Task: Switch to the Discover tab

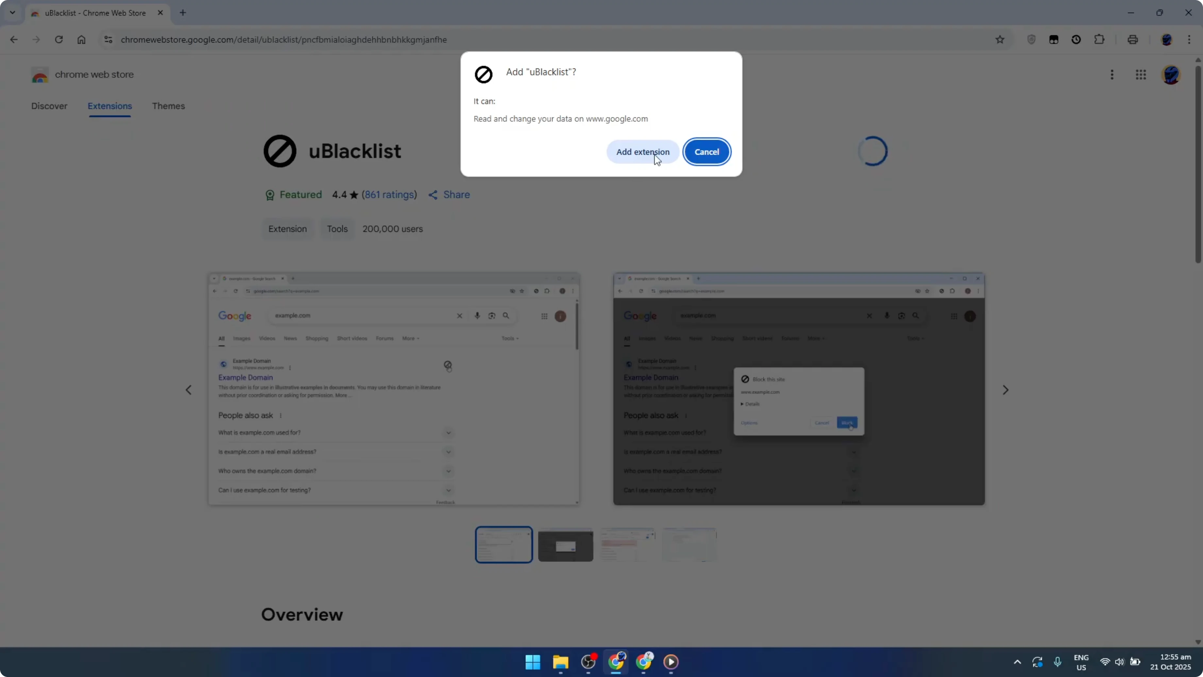Action: (x=49, y=106)
